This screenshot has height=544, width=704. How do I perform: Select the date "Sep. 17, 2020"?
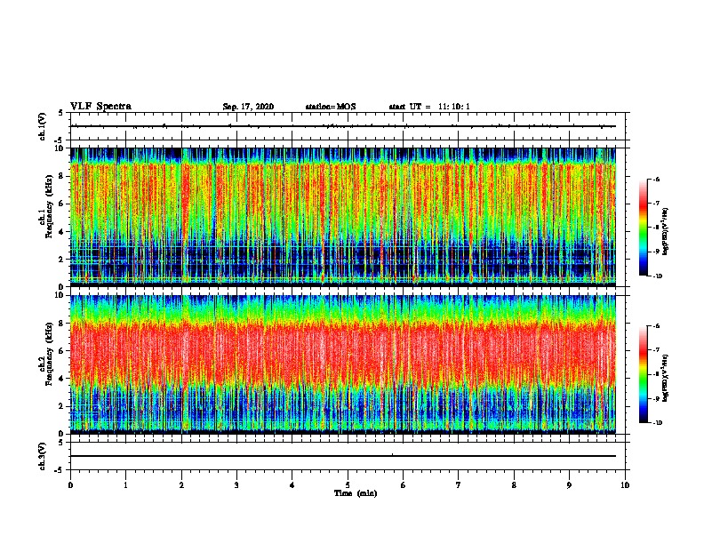coord(248,107)
